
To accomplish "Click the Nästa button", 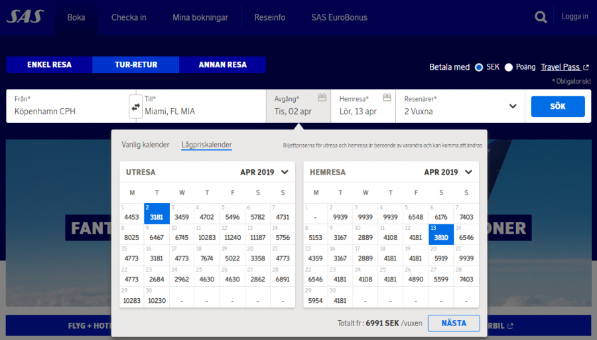I will point(453,323).
